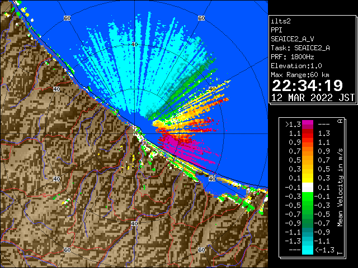Select the date '12 MAR 2022 JST'
The image size is (358, 268).
tap(313, 98)
